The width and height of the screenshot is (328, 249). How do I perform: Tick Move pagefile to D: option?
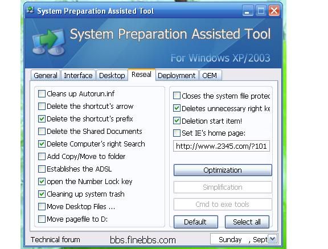[x=42, y=219]
